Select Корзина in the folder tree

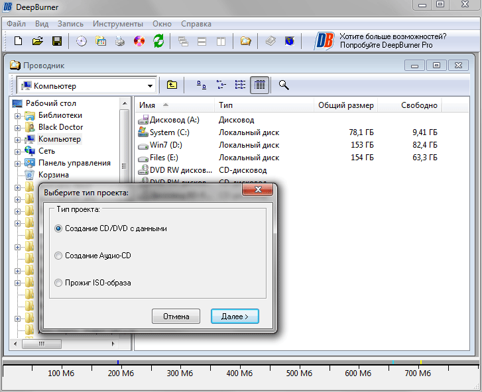54,175
